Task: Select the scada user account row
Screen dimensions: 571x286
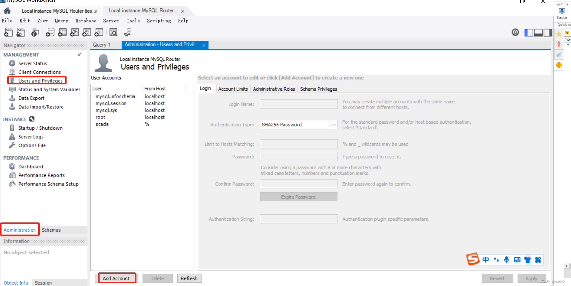Action: point(142,124)
